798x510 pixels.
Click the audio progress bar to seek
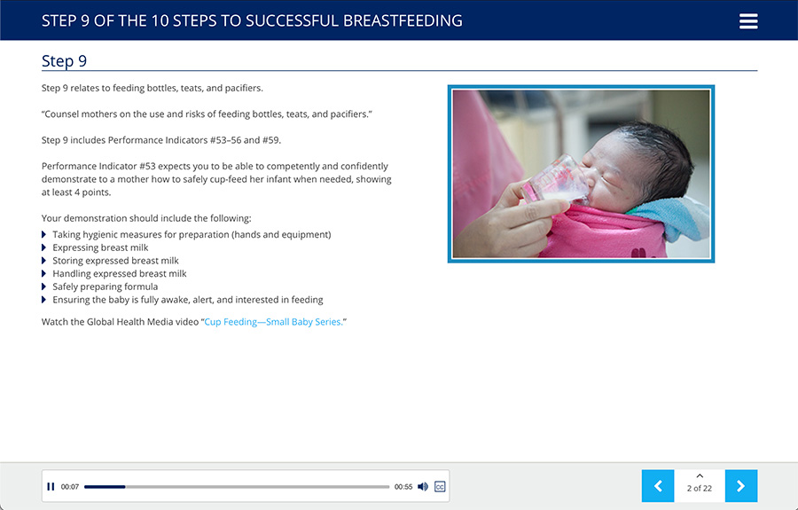pos(237,487)
